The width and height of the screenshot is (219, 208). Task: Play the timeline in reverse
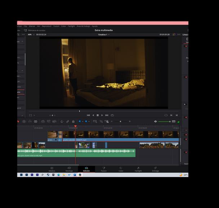coord(93,115)
